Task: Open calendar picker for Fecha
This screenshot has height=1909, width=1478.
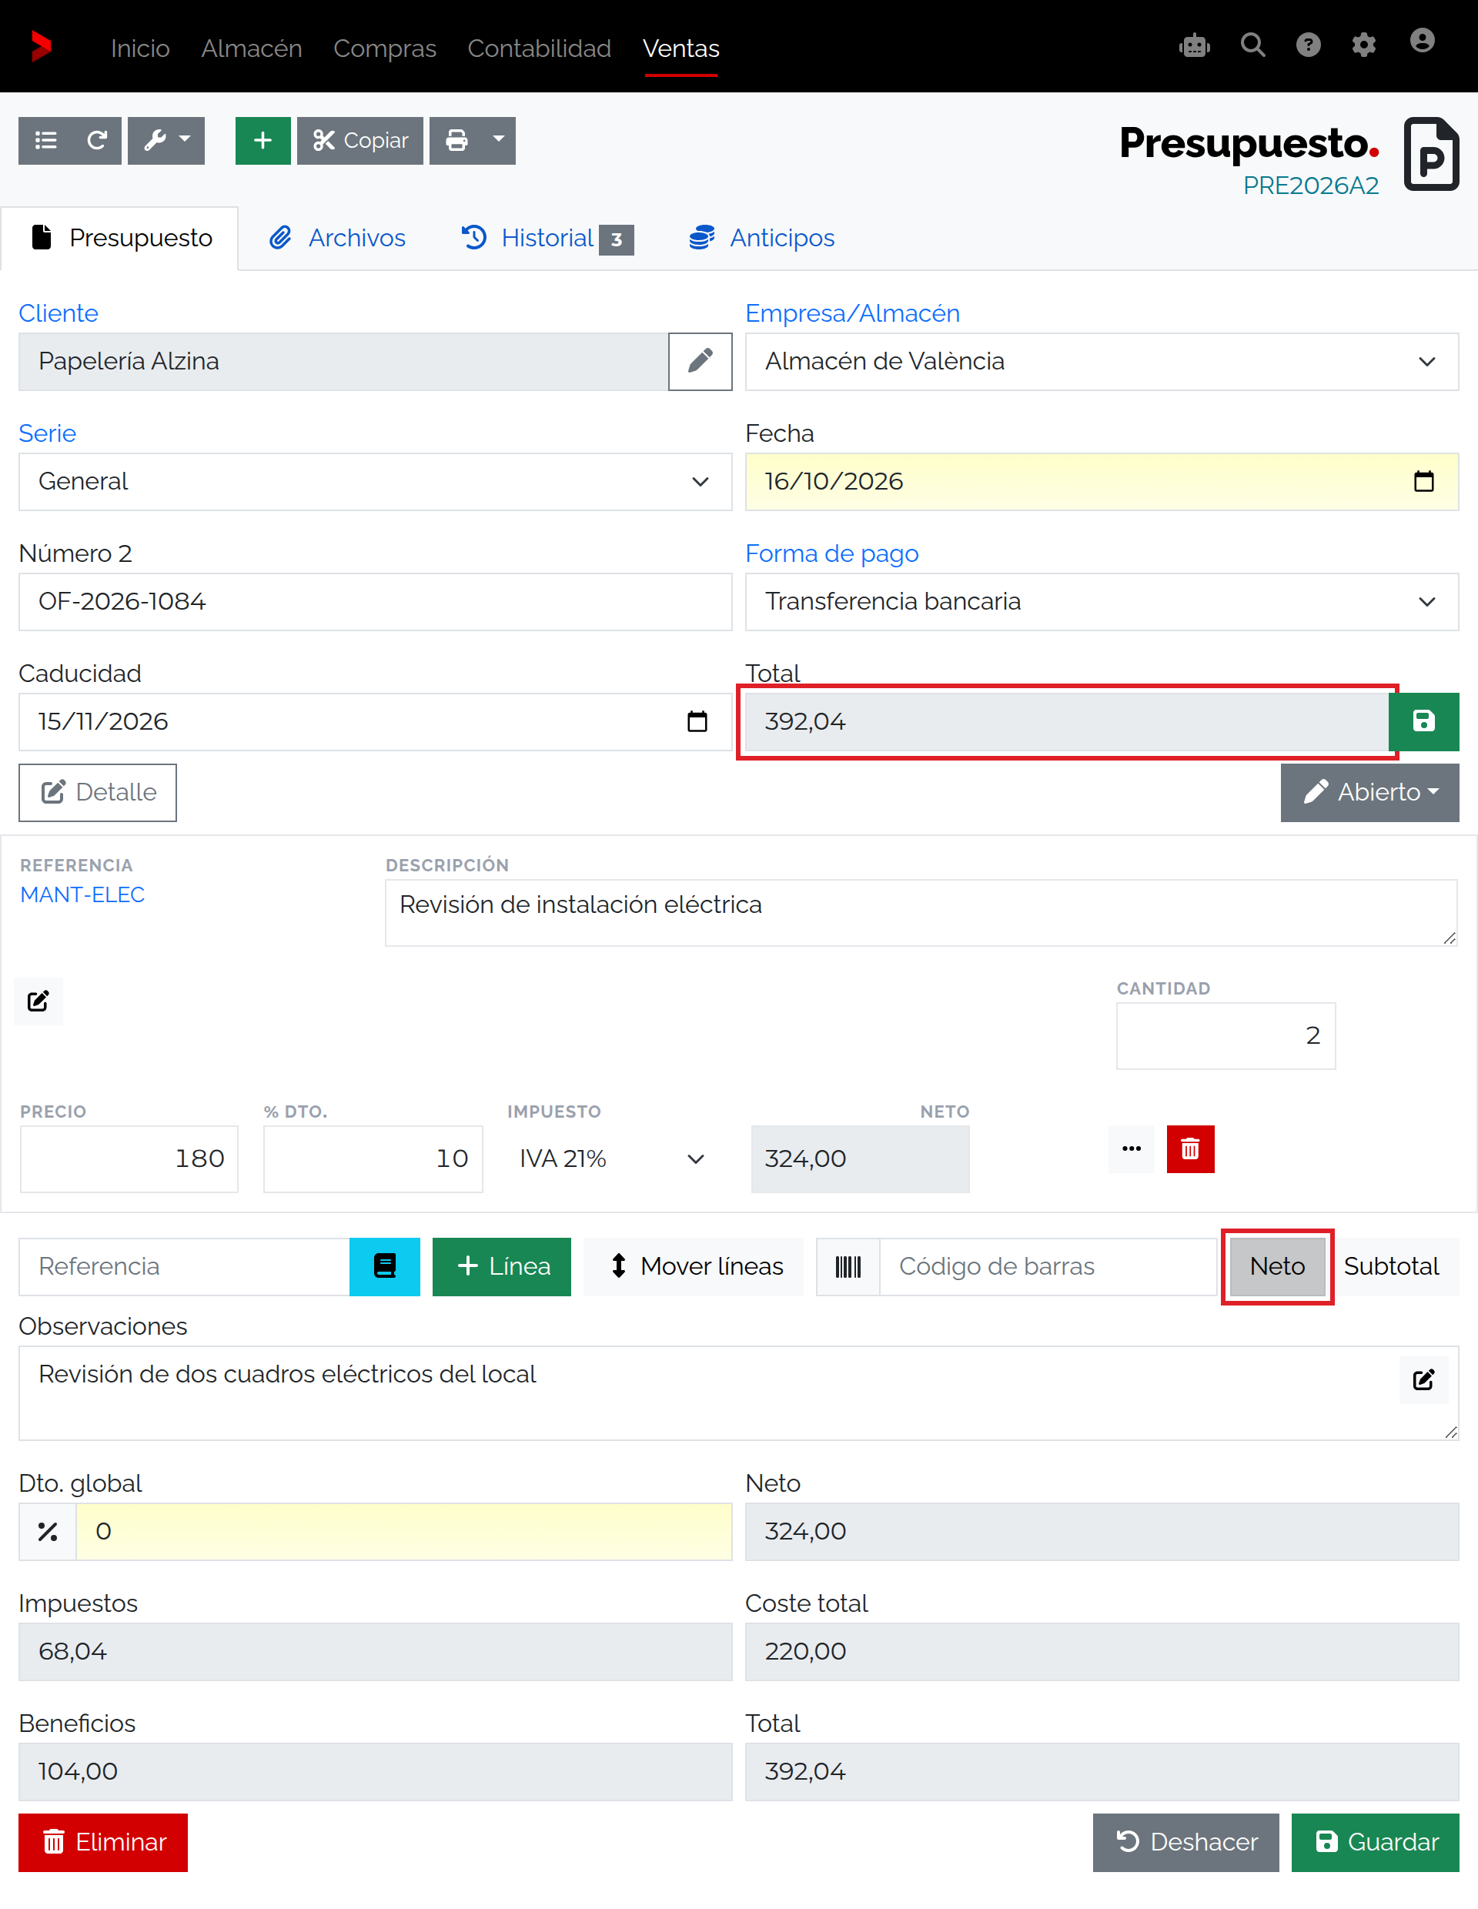Action: click(1424, 482)
